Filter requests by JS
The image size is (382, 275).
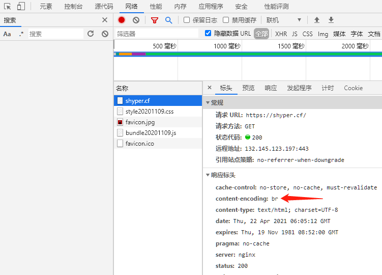tap(295, 34)
